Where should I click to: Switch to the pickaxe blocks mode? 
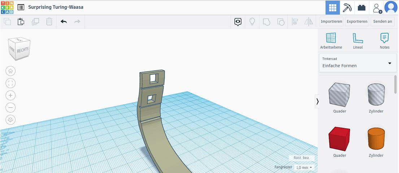[x=347, y=8]
